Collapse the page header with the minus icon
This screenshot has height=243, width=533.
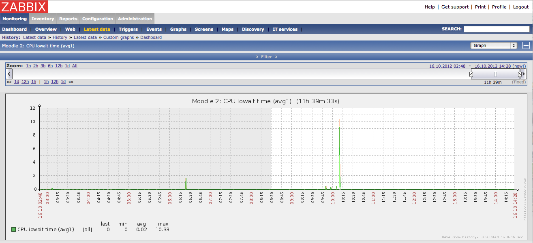click(x=526, y=45)
